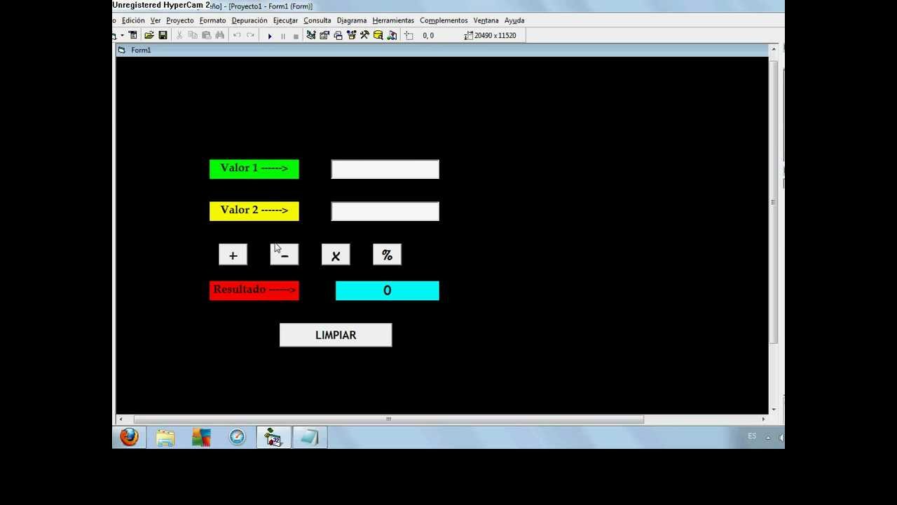Click the Undo arrow icon
The height and width of the screenshot is (505, 897).
[237, 35]
